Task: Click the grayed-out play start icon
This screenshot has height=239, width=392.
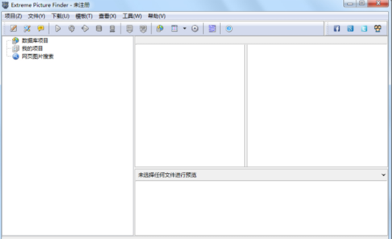Action: [x=58, y=28]
